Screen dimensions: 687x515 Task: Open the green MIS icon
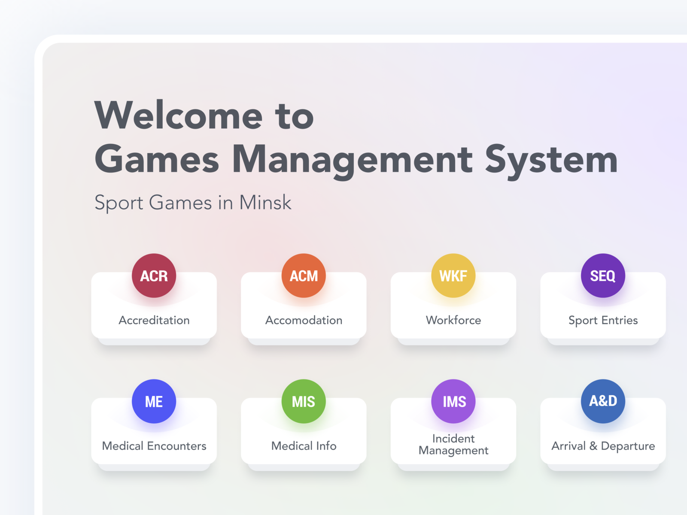pyautogui.click(x=303, y=402)
